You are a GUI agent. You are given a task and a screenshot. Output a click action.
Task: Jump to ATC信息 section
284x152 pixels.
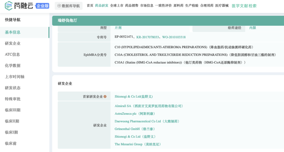point(12,54)
